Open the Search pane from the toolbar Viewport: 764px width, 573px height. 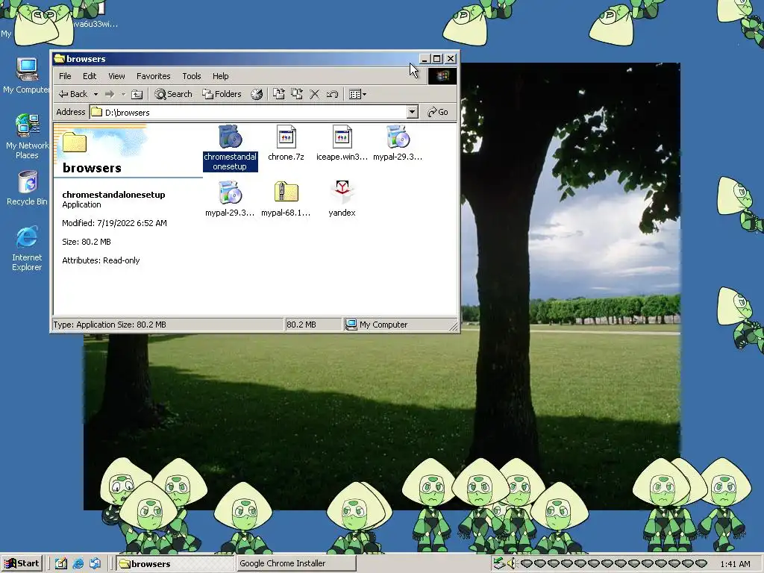[x=173, y=94]
